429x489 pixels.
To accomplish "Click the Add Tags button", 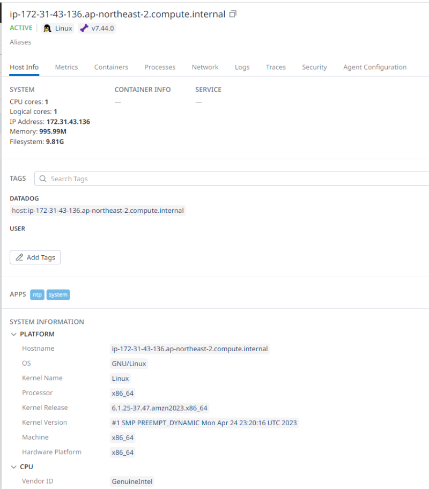I will point(35,257).
